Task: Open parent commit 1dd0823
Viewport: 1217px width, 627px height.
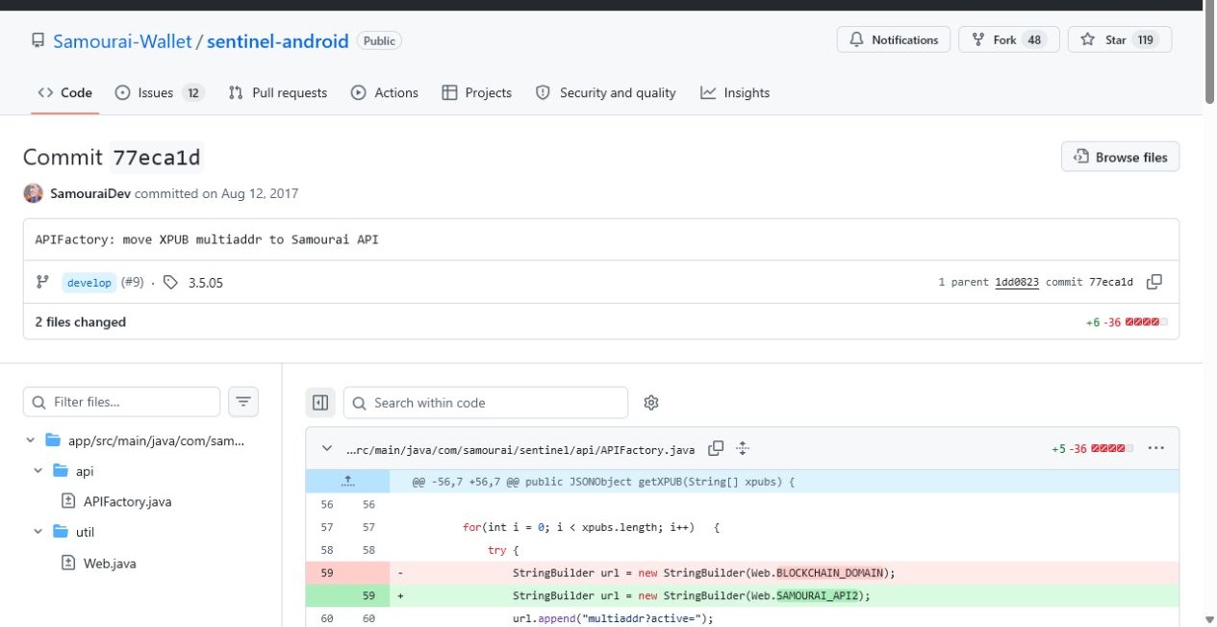Action: 1017,283
